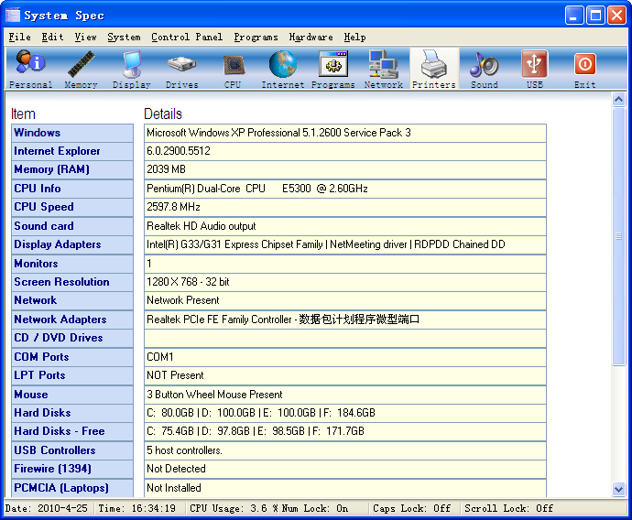Screen dimensions: 632x520
Task: Open the File menu
Action: (19, 38)
